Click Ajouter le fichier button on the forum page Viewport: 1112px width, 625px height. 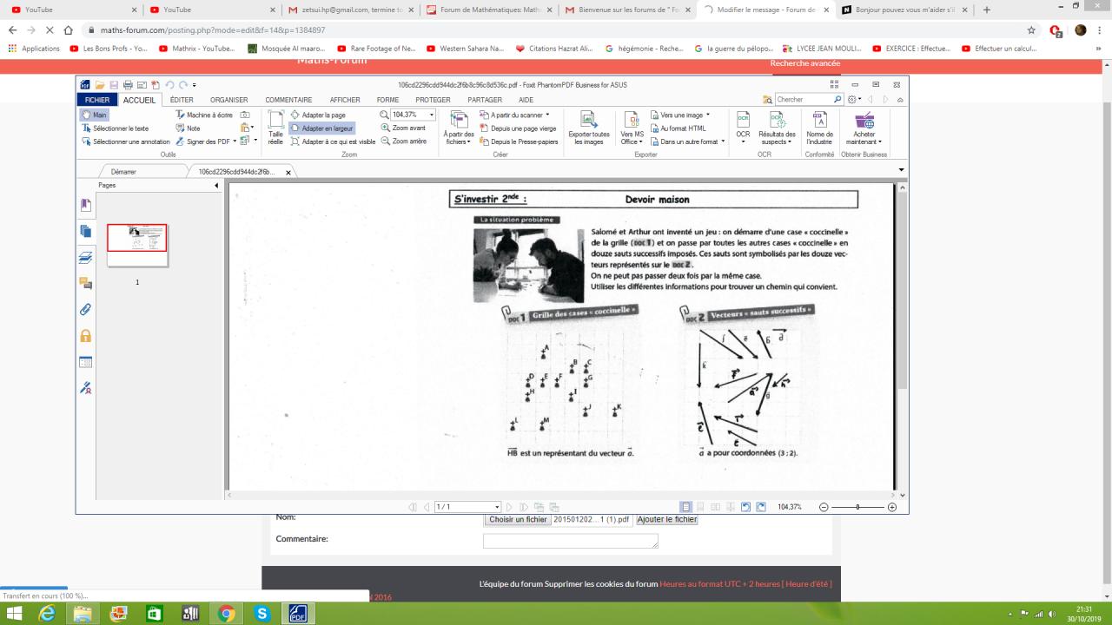tap(666, 519)
